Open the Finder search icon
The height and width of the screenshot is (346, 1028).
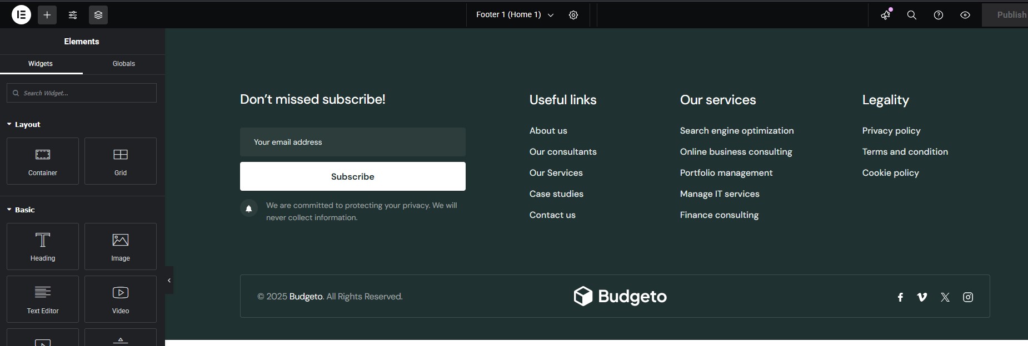912,15
